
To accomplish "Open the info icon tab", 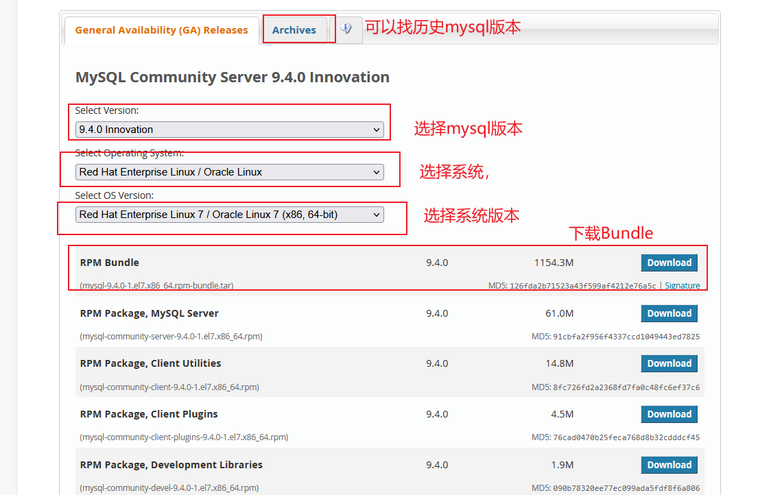I will pyautogui.click(x=346, y=29).
